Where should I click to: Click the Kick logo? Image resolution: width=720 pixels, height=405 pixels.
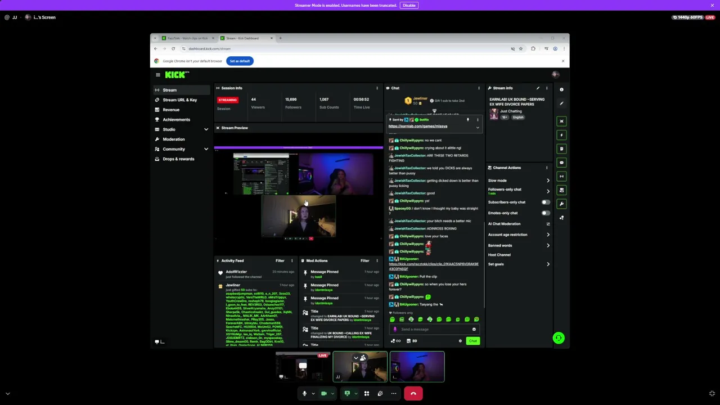coord(177,74)
